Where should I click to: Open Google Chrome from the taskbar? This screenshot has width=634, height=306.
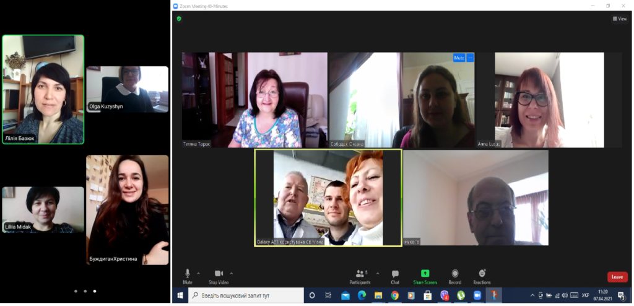click(394, 295)
